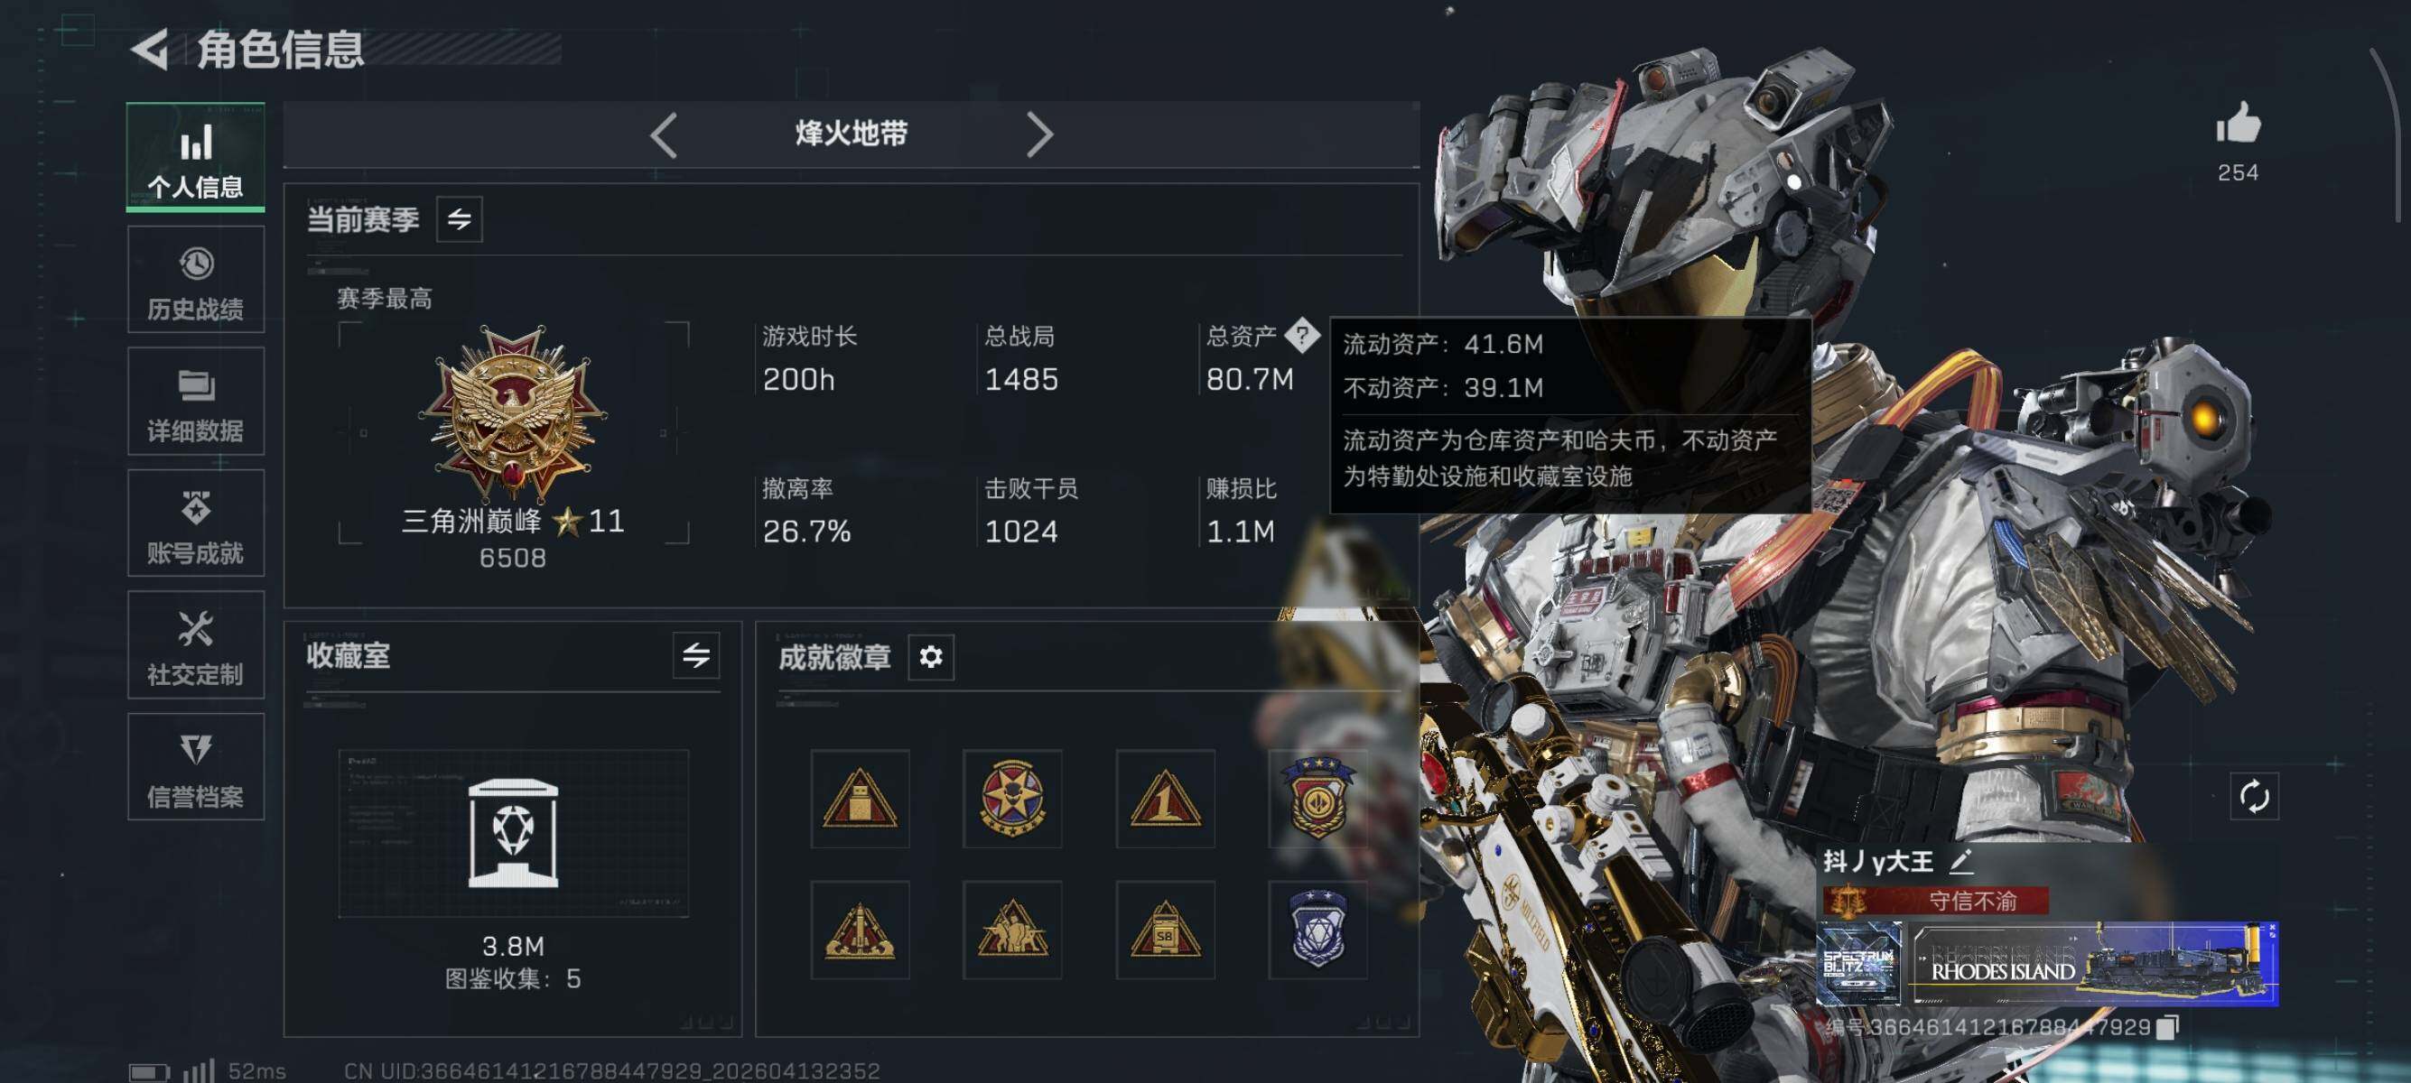Open the collection room display case
Screen dimensions: 2411x1083
pos(513,832)
